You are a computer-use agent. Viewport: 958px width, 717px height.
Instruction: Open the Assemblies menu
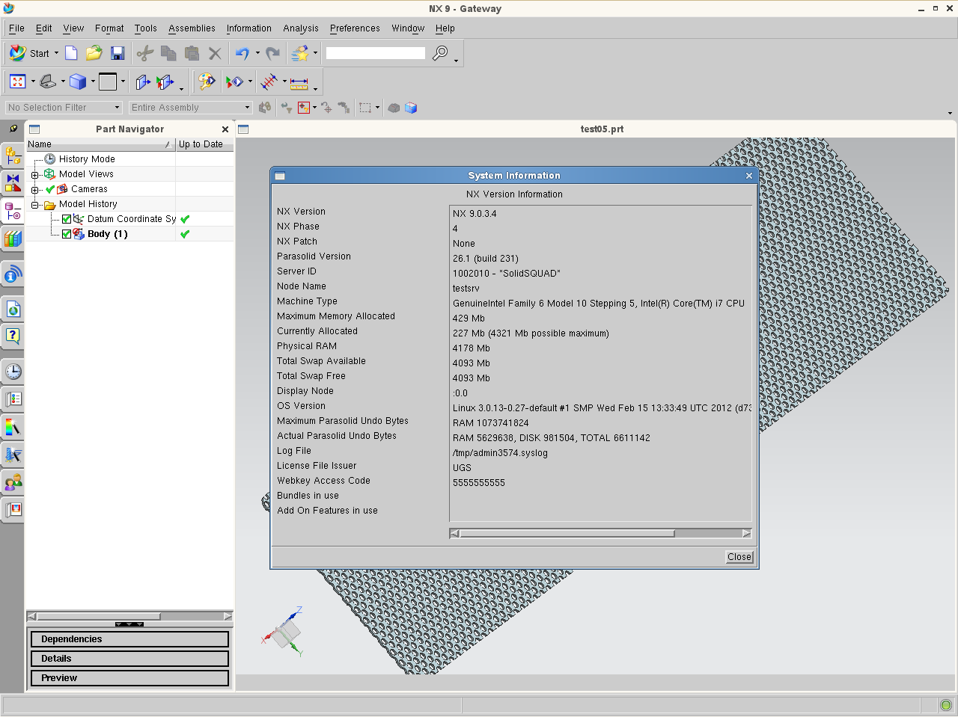(x=192, y=28)
